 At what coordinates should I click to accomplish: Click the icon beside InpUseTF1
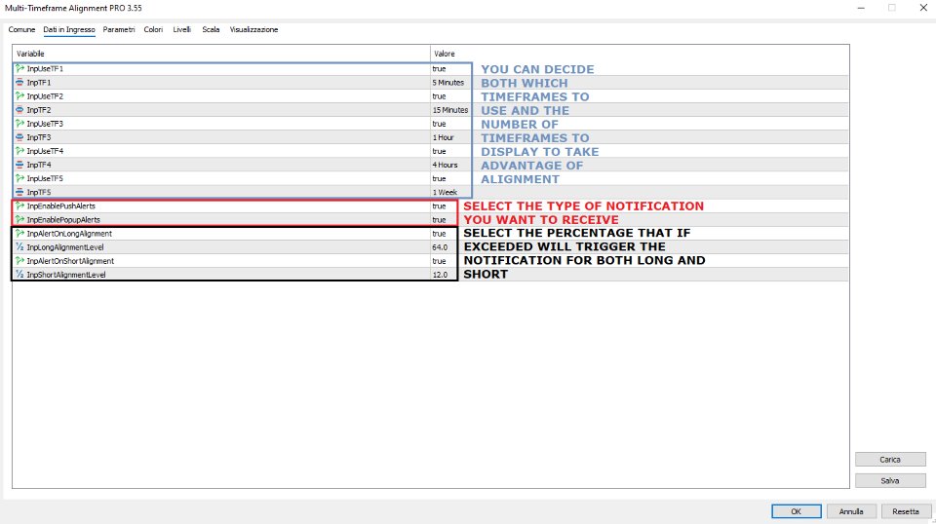19,68
